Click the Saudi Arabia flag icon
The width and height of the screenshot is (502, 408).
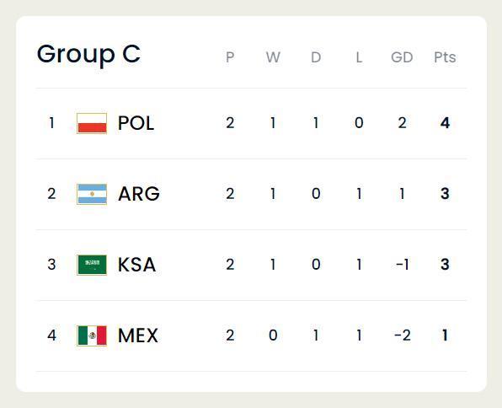click(x=92, y=265)
